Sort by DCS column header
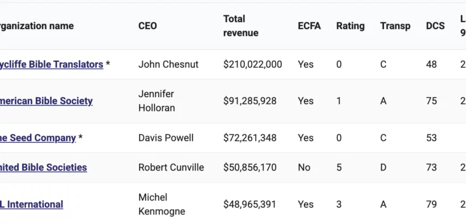 435,26
